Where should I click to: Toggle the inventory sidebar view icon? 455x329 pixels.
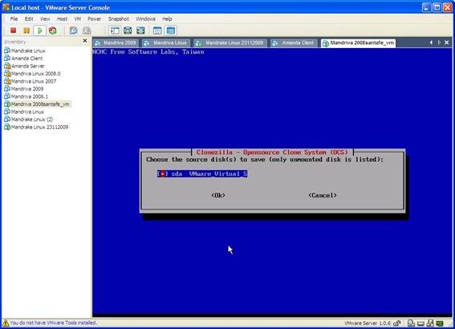pos(115,30)
